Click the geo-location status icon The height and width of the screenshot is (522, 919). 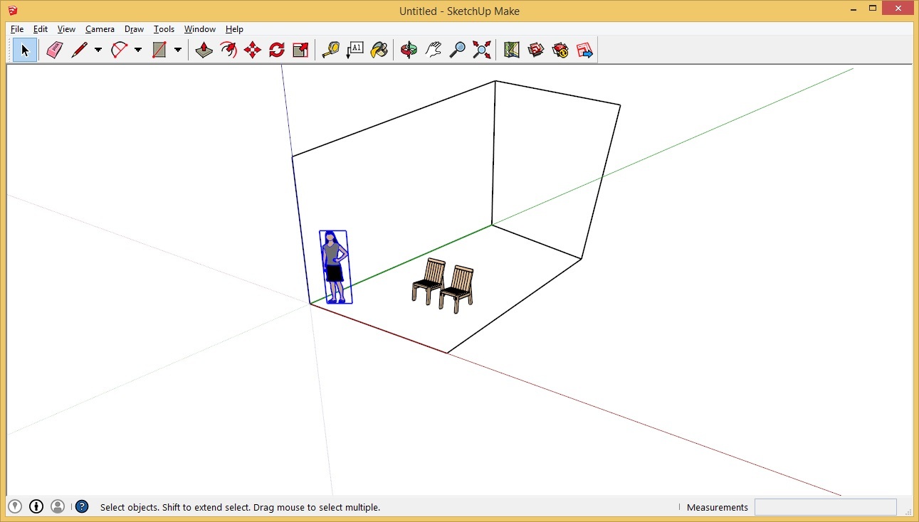(x=15, y=506)
